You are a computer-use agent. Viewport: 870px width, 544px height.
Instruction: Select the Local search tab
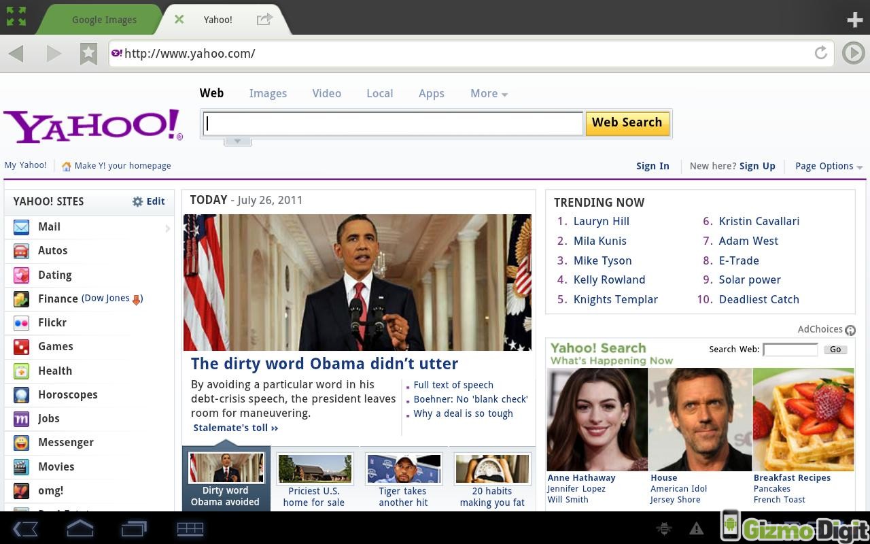(x=379, y=93)
